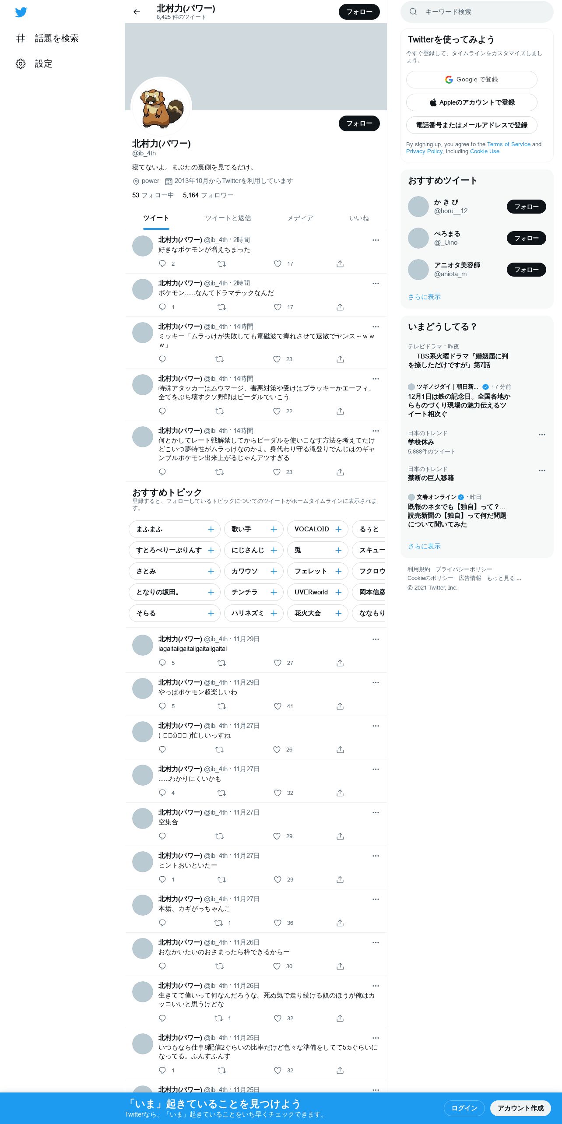Follow the 花火大会 topic
The image size is (562, 1124).
pos(338,613)
